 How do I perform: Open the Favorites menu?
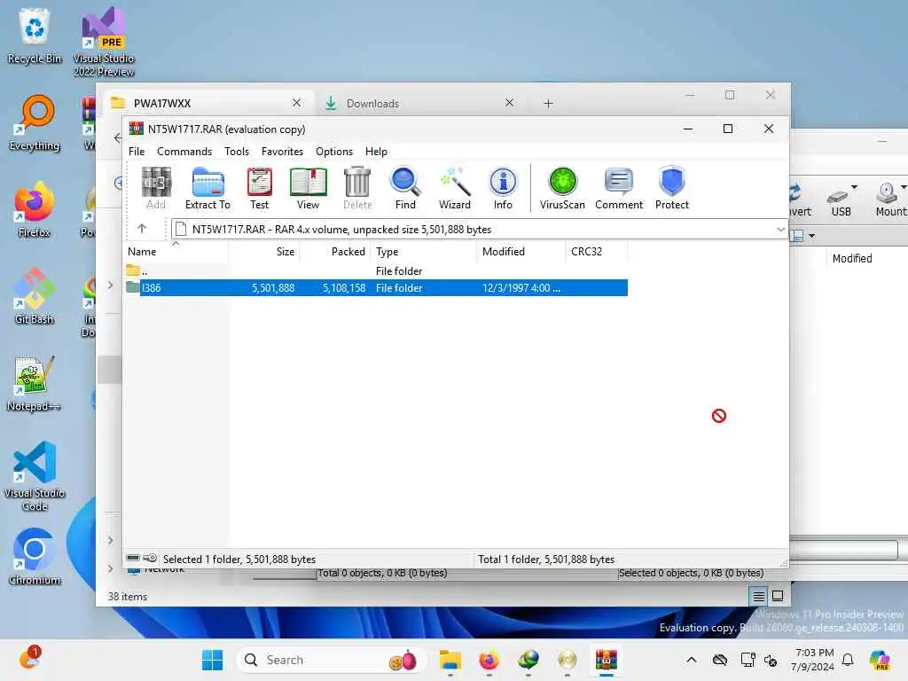click(x=282, y=151)
